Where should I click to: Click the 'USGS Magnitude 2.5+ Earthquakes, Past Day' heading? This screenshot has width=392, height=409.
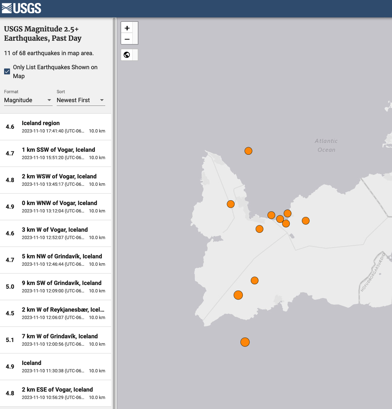(x=43, y=34)
